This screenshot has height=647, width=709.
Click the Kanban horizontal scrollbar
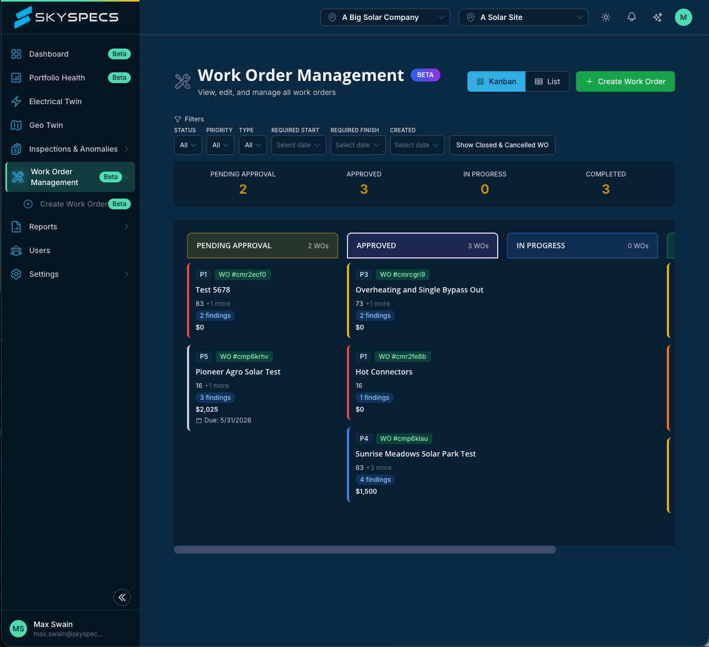pos(365,549)
